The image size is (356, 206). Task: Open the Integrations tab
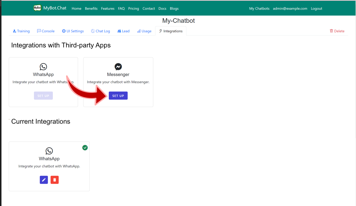pos(170,31)
